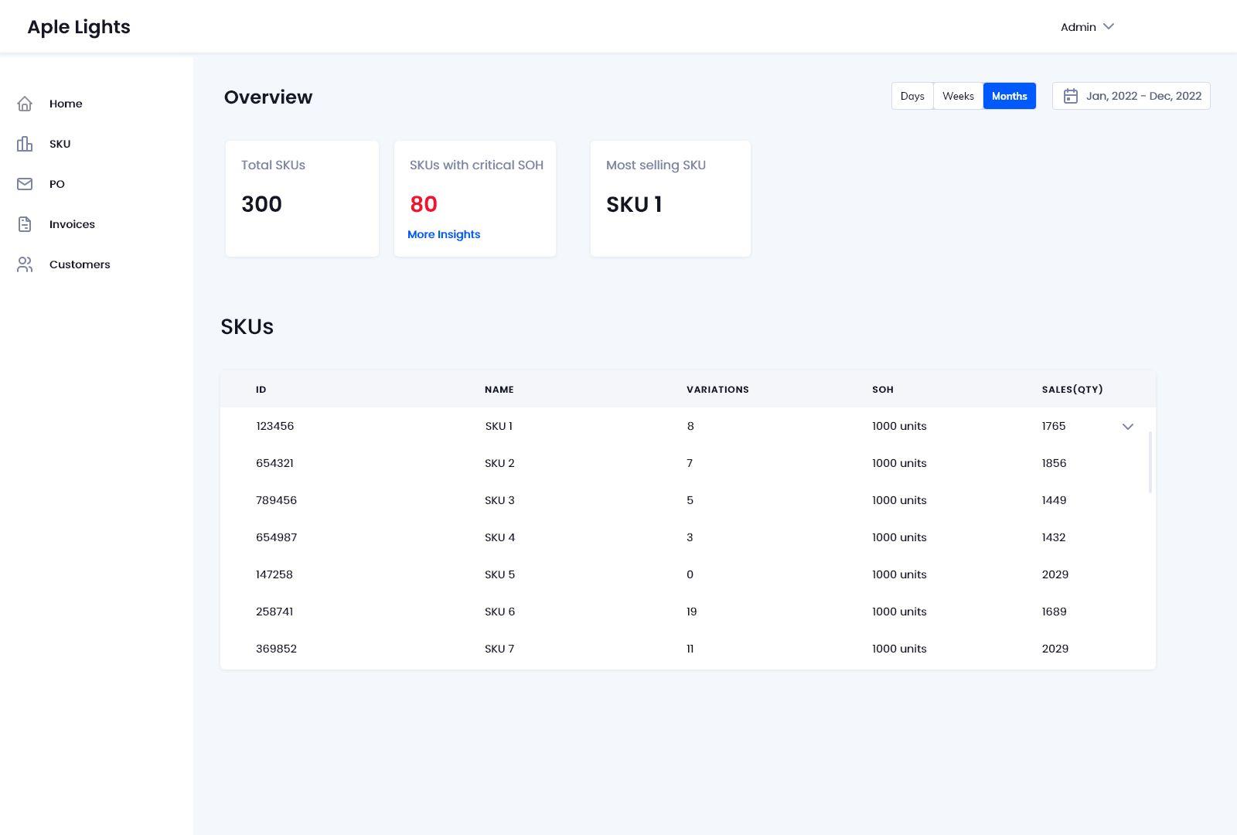Select the Months view toggle
Screen dimensions: 1237x835
pyautogui.click(x=1009, y=96)
